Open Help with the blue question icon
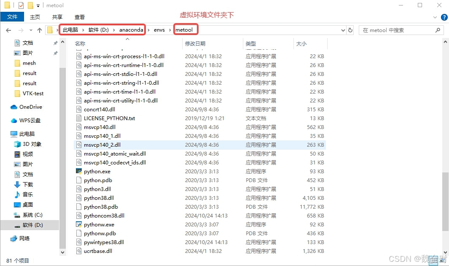 pyautogui.click(x=444, y=17)
